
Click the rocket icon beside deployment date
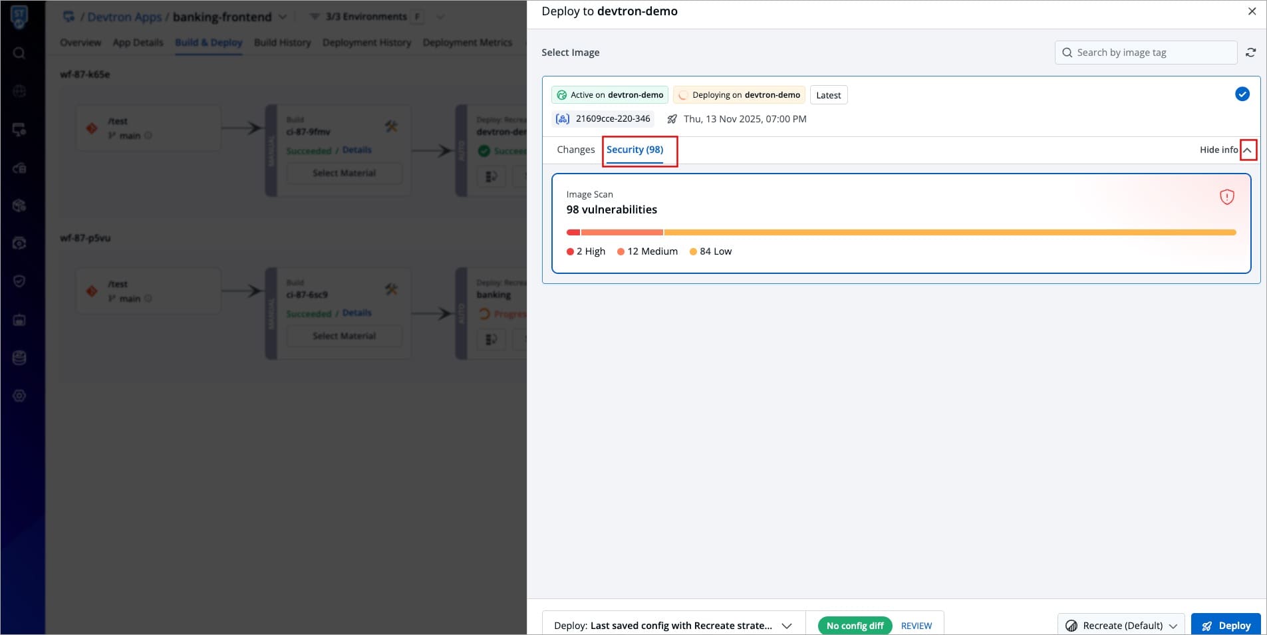click(x=672, y=119)
